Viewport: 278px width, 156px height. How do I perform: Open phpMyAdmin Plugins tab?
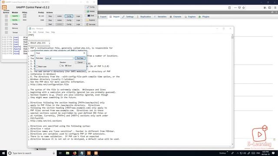204,16
